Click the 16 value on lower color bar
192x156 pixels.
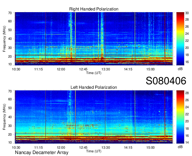[187, 136]
